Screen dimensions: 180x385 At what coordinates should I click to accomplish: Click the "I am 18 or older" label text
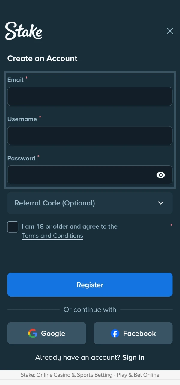(70, 226)
